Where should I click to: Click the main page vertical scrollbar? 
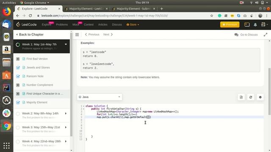(269, 91)
